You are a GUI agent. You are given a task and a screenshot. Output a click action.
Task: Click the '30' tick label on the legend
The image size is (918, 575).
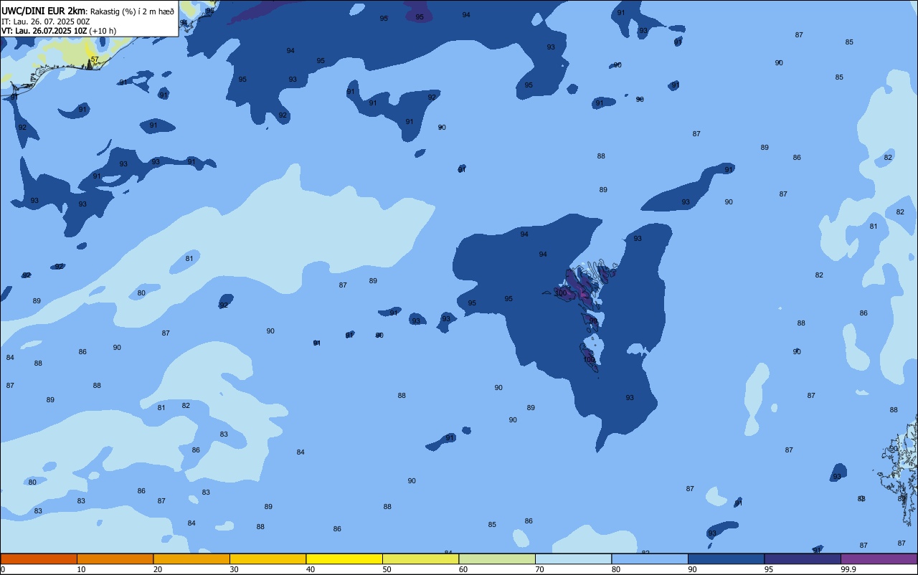[234, 569]
